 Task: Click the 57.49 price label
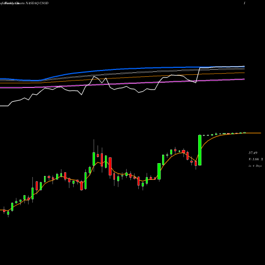(253, 153)
